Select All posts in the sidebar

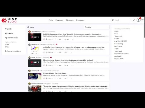pyautogui.click(x=8, y=29)
